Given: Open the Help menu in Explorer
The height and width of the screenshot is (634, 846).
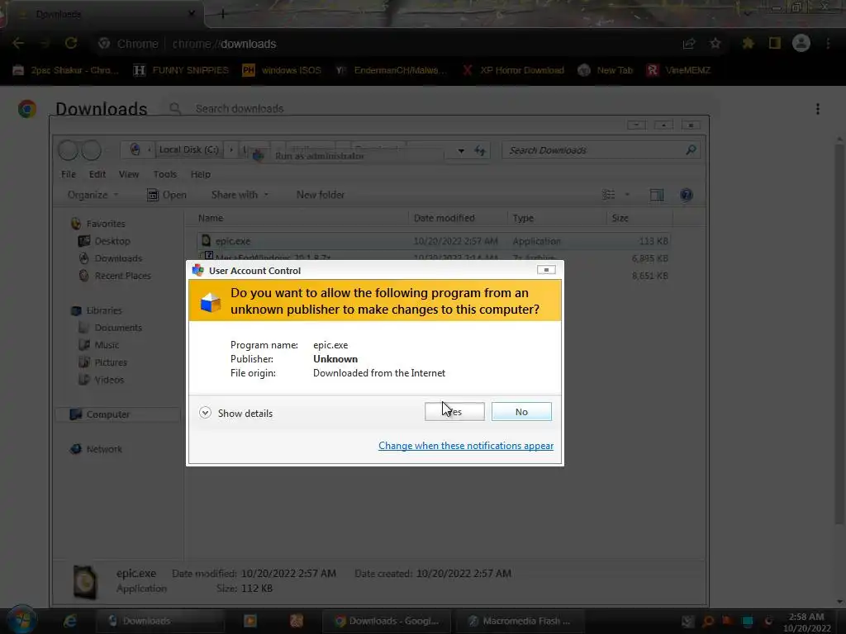Looking at the screenshot, I should (x=200, y=174).
